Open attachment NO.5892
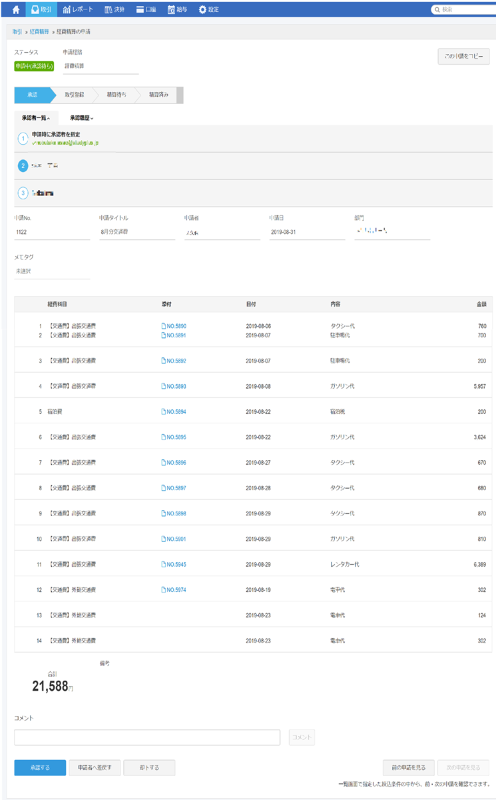 174,361
